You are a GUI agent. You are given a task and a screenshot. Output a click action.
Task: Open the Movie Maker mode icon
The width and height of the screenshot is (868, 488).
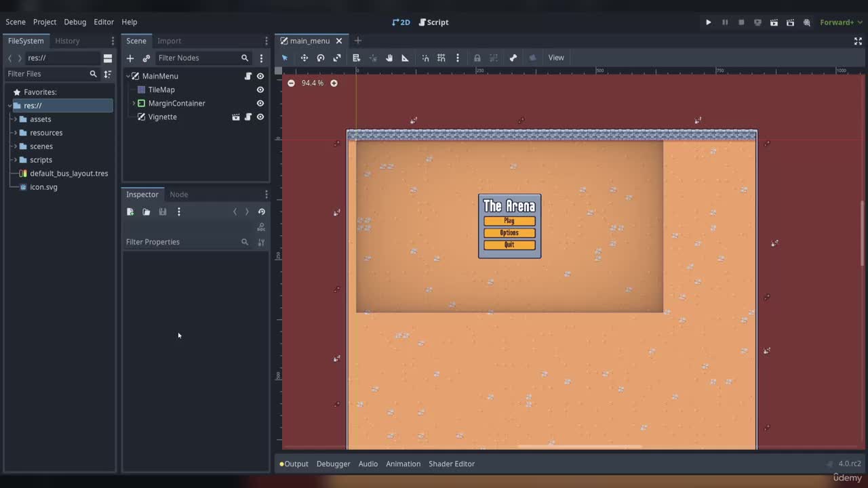pyautogui.click(x=807, y=22)
